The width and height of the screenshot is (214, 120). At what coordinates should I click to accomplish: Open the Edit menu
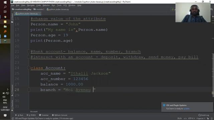(x=18, y=5)
